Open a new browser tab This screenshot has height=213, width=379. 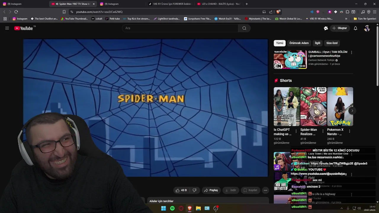[x=247, y=4]
